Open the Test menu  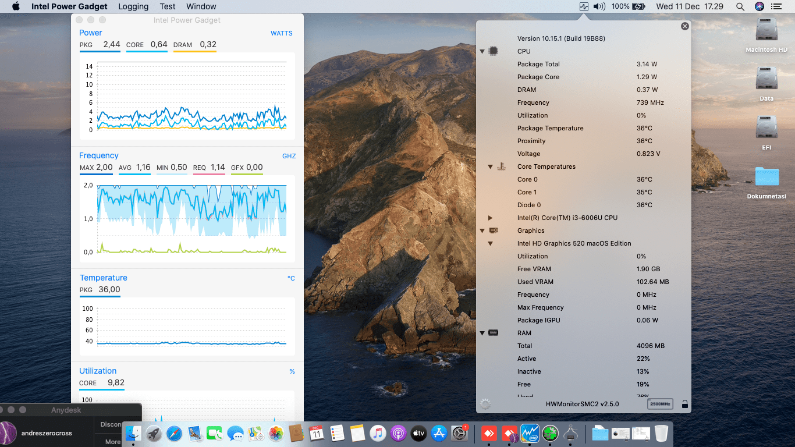[x=168, y=6]
